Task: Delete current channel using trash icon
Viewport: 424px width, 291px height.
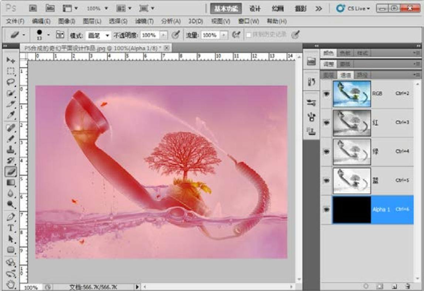Action: click(x=407, y=286)
